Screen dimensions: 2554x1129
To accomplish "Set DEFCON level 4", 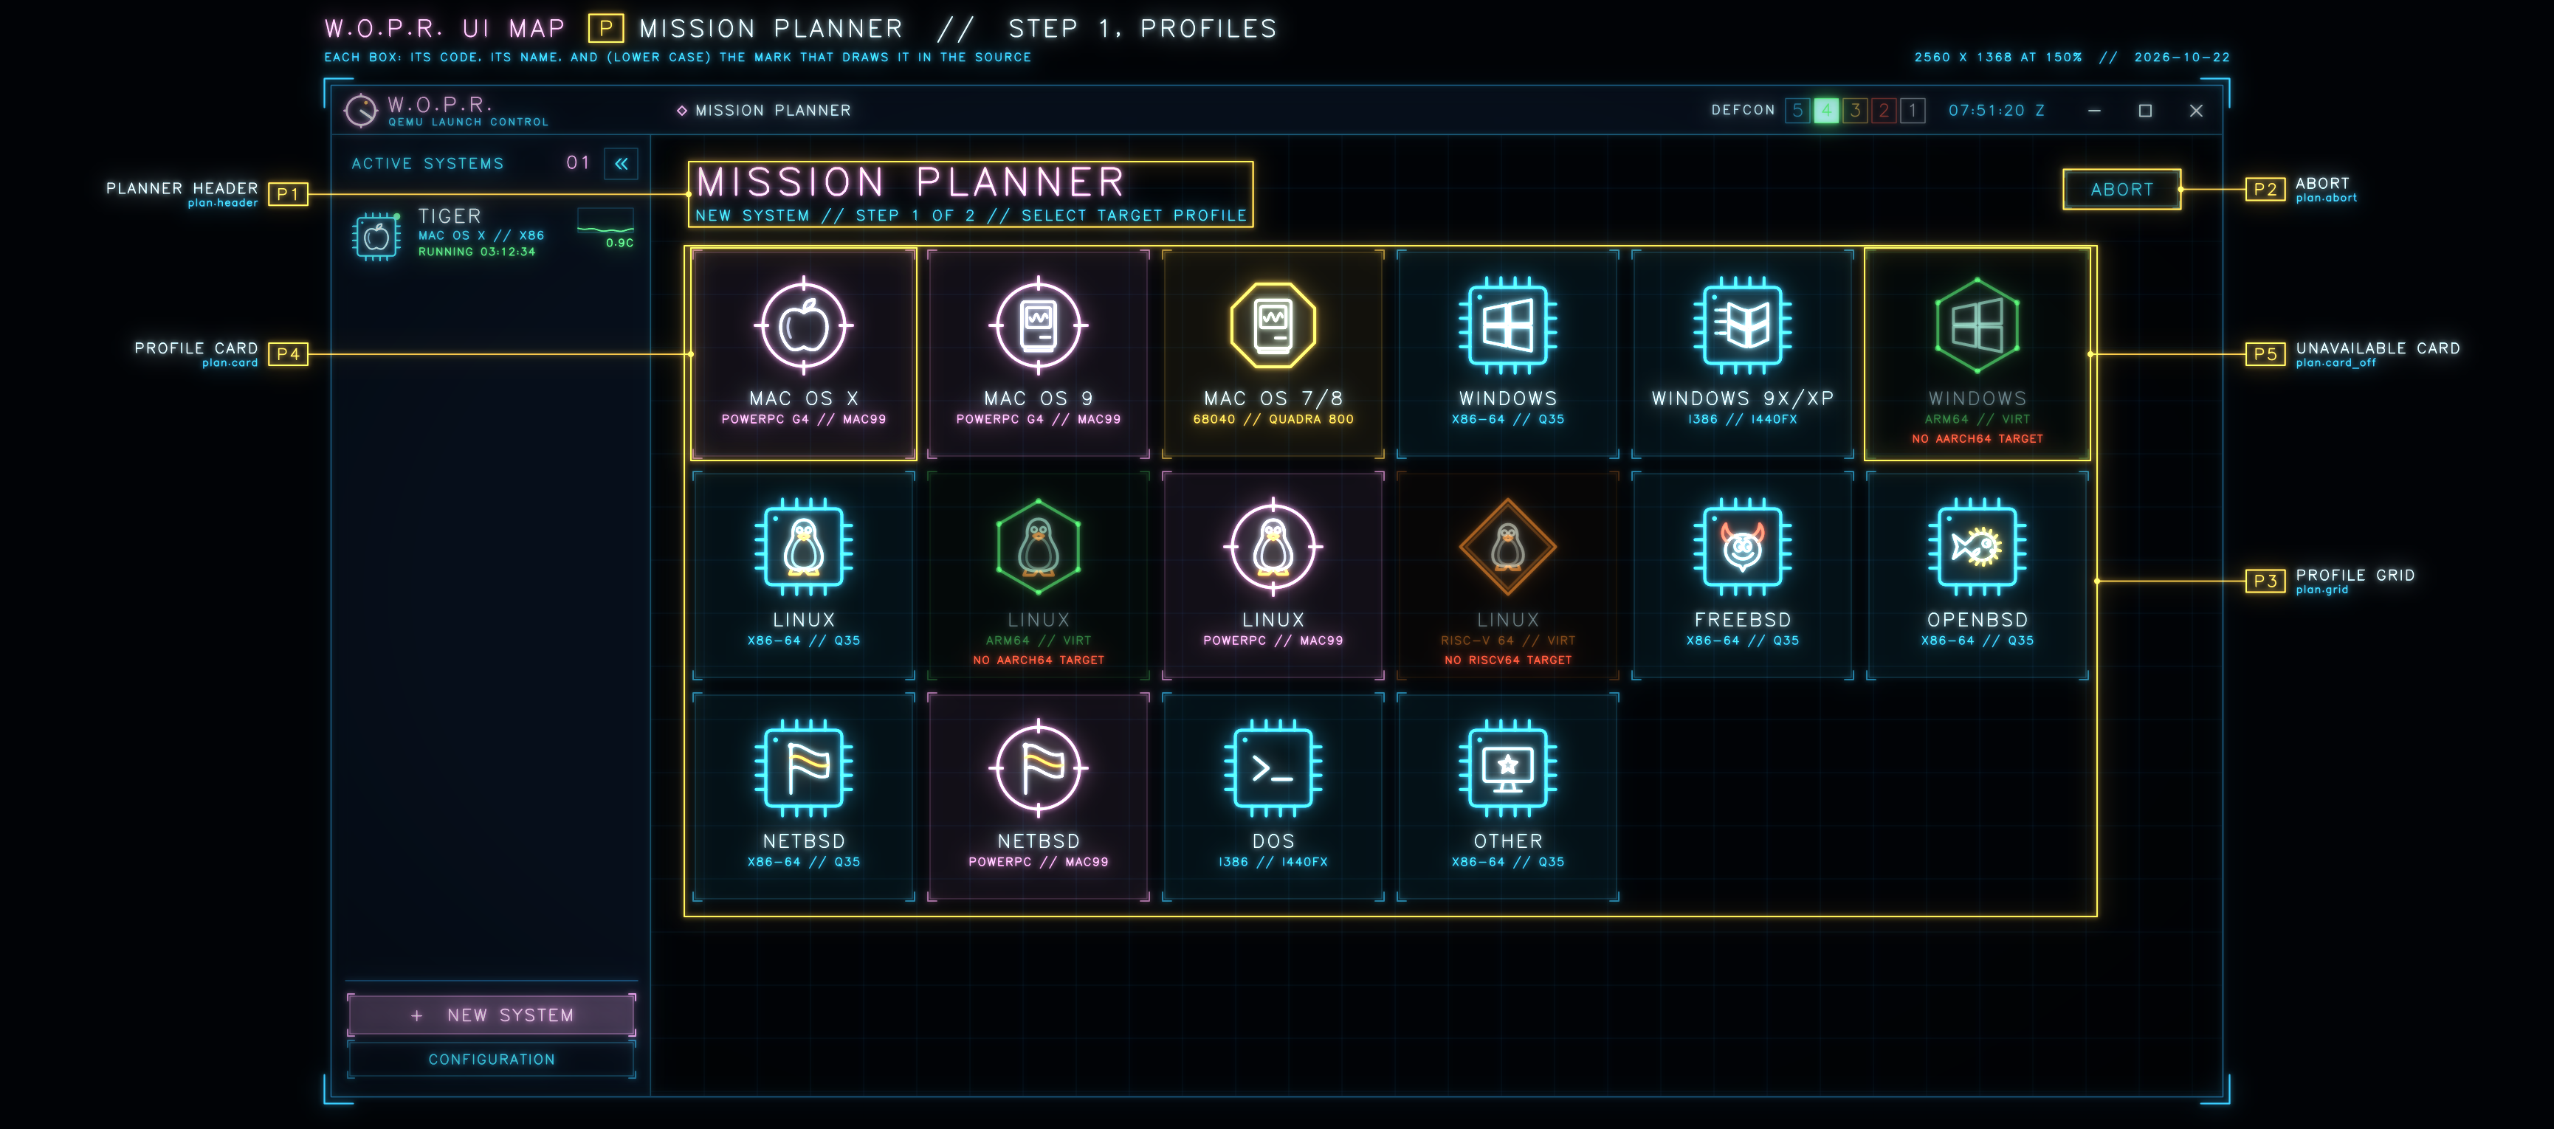I will (1826, 110).
